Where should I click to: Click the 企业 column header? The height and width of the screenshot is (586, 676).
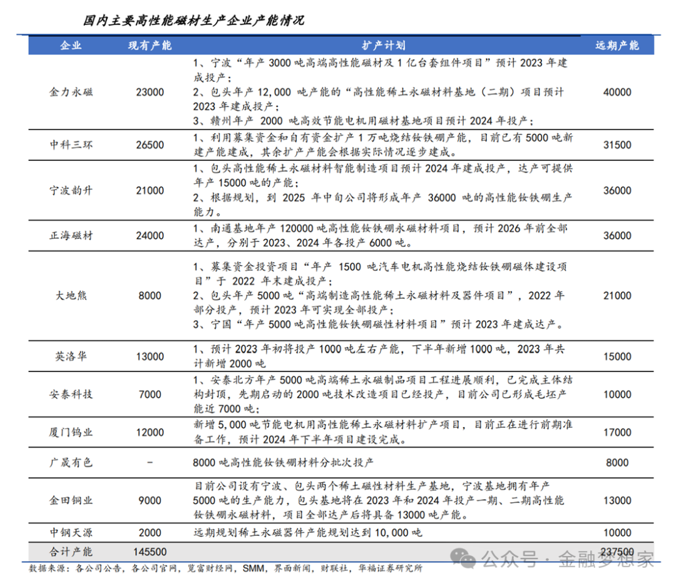tap(71, 46)
